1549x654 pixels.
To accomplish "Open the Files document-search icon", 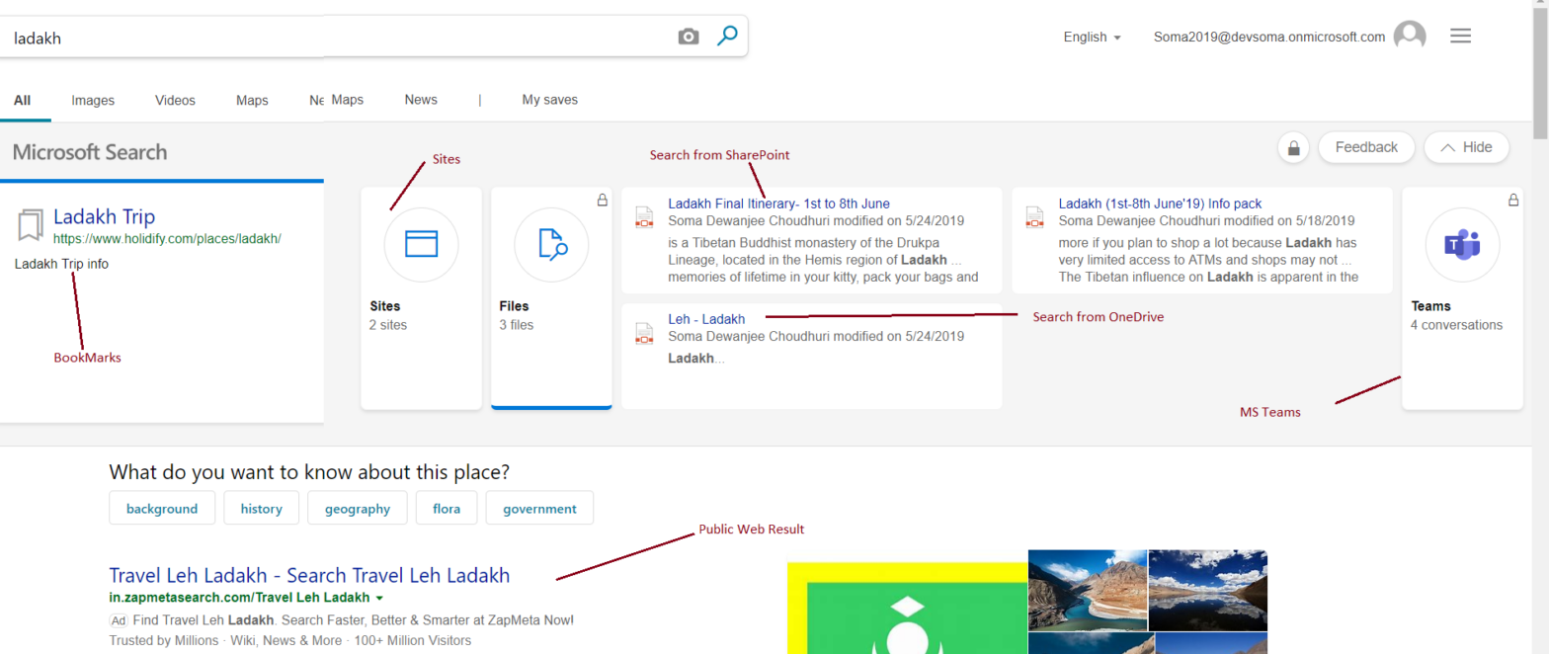I will coord(551,244).
